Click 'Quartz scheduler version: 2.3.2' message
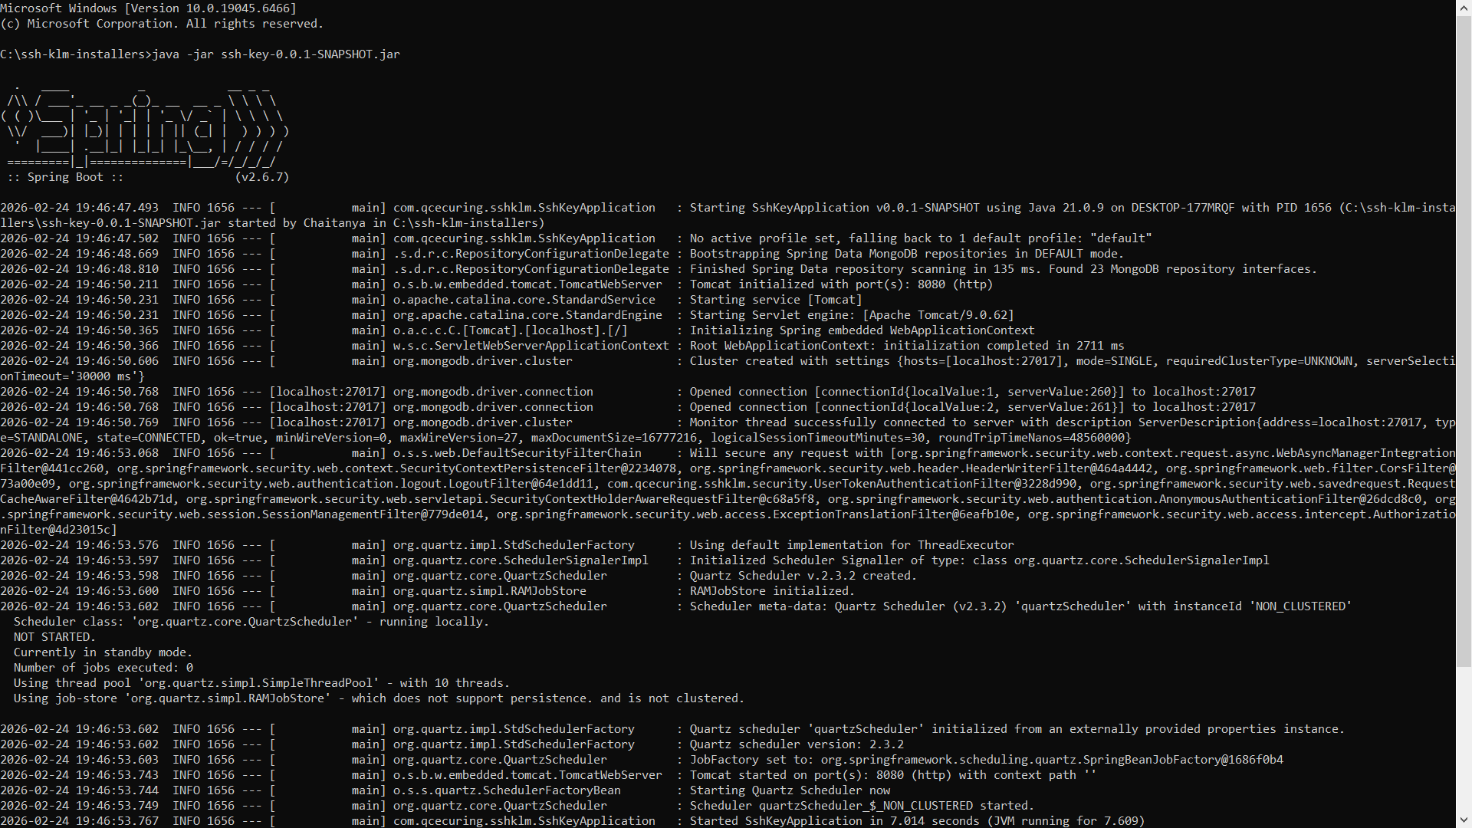 (x=796, y=744)
